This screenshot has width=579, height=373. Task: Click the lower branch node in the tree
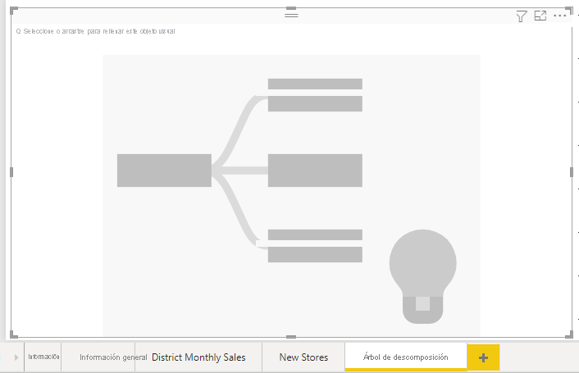coord(315,246)
